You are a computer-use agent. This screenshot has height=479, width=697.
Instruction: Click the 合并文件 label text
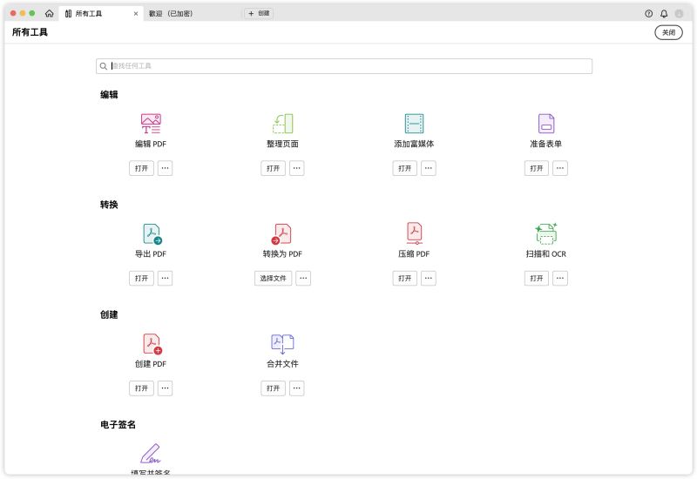coord(282,364)
